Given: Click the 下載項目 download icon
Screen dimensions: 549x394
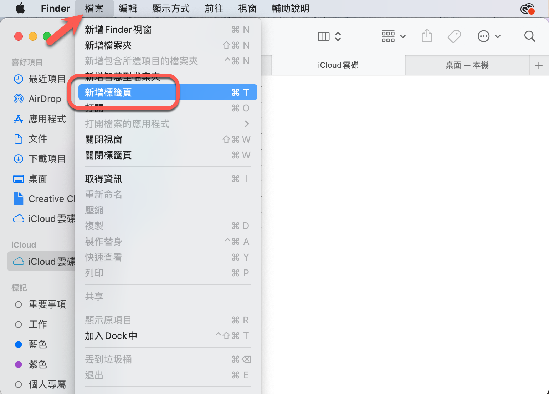Looking at the screenshot, I should tap(18, 159).
